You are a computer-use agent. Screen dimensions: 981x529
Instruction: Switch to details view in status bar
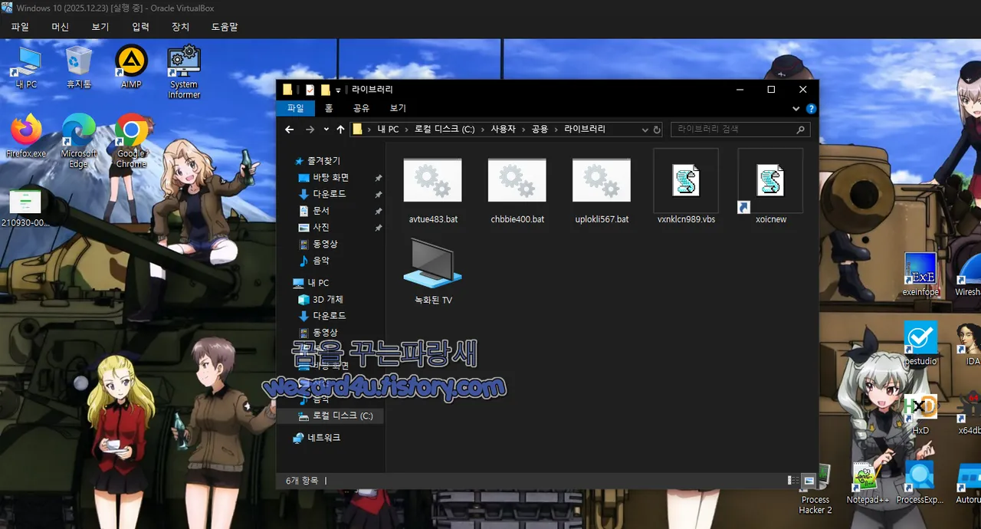793,481
